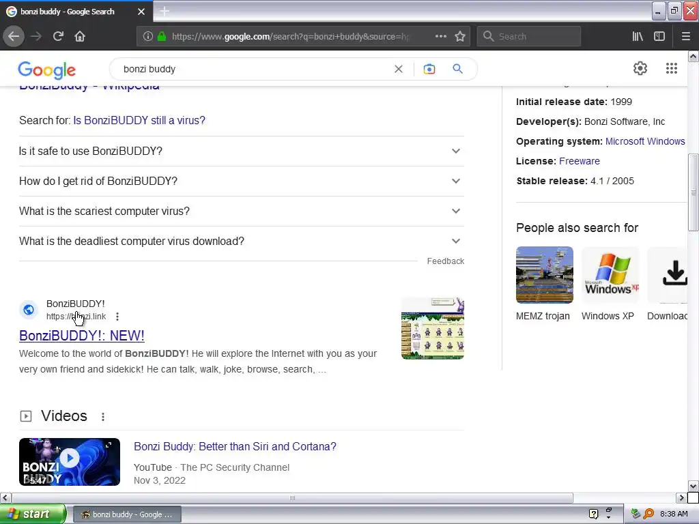This screenshot has height=524, width=699.
Task: Click the https://bonzi.link URL text
Action: [76, 317]
